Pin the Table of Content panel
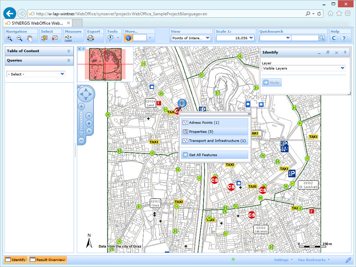356x267 pixels. tap(69, 51)
